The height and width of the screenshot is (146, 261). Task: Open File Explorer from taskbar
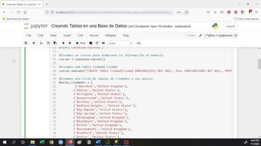tap(33, 142)
